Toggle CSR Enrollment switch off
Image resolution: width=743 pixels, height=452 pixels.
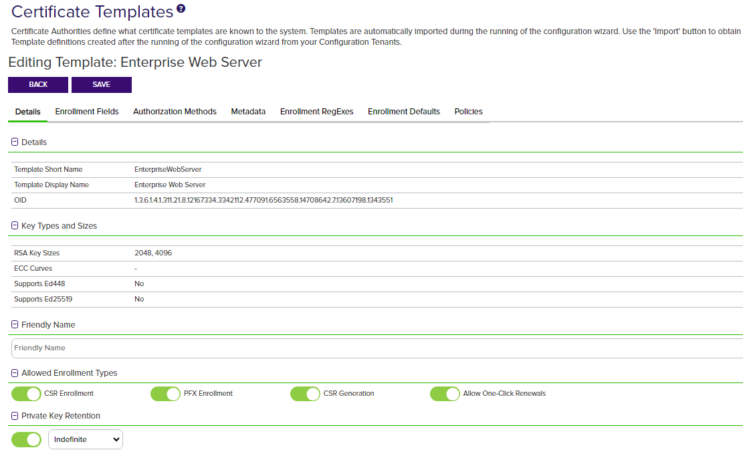coord(27,394)
